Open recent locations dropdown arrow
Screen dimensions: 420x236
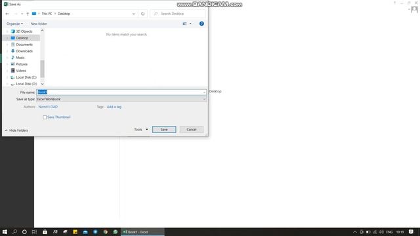(22, 14)
